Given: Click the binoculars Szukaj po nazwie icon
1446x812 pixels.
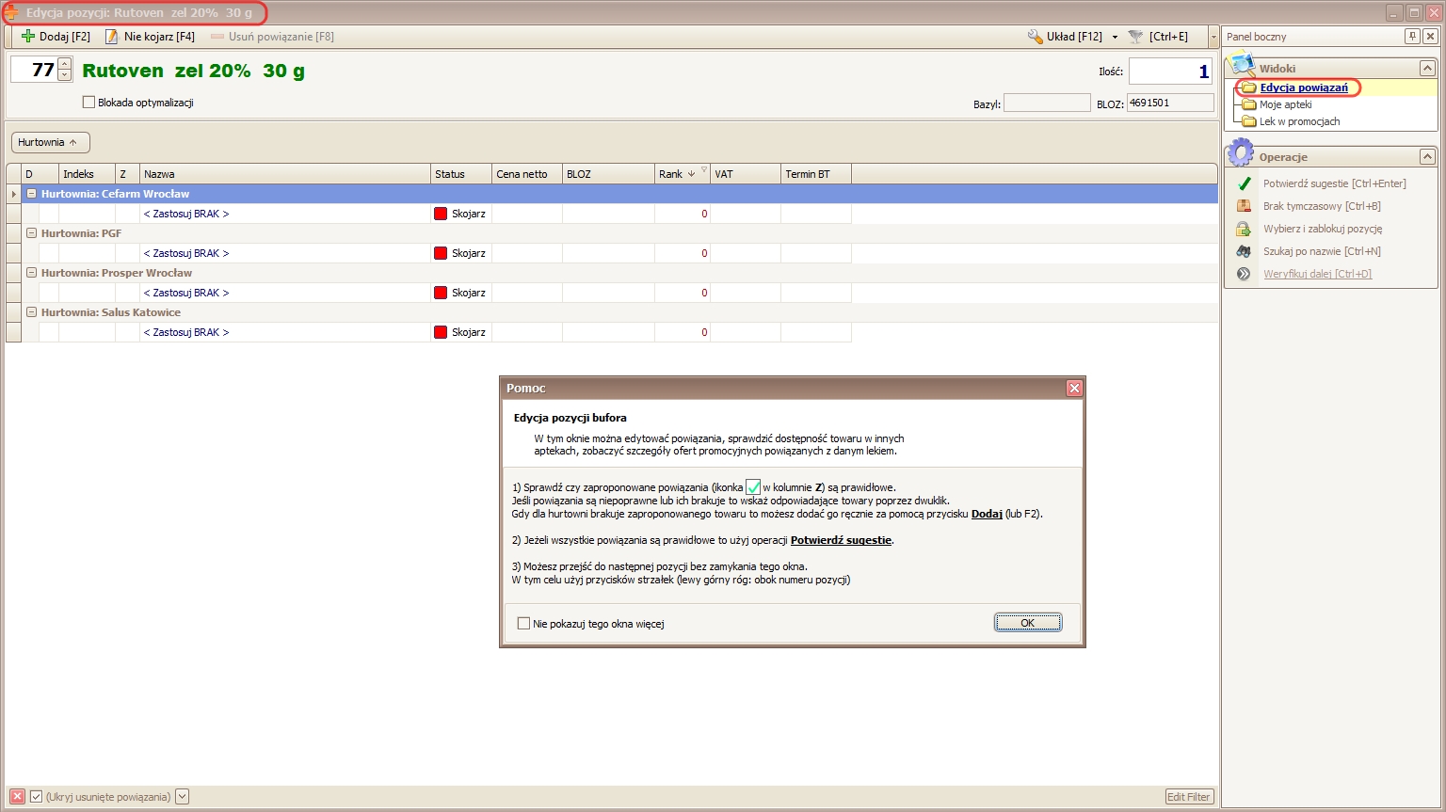Looking at the screenshot, I should [x=1244, y=251].
